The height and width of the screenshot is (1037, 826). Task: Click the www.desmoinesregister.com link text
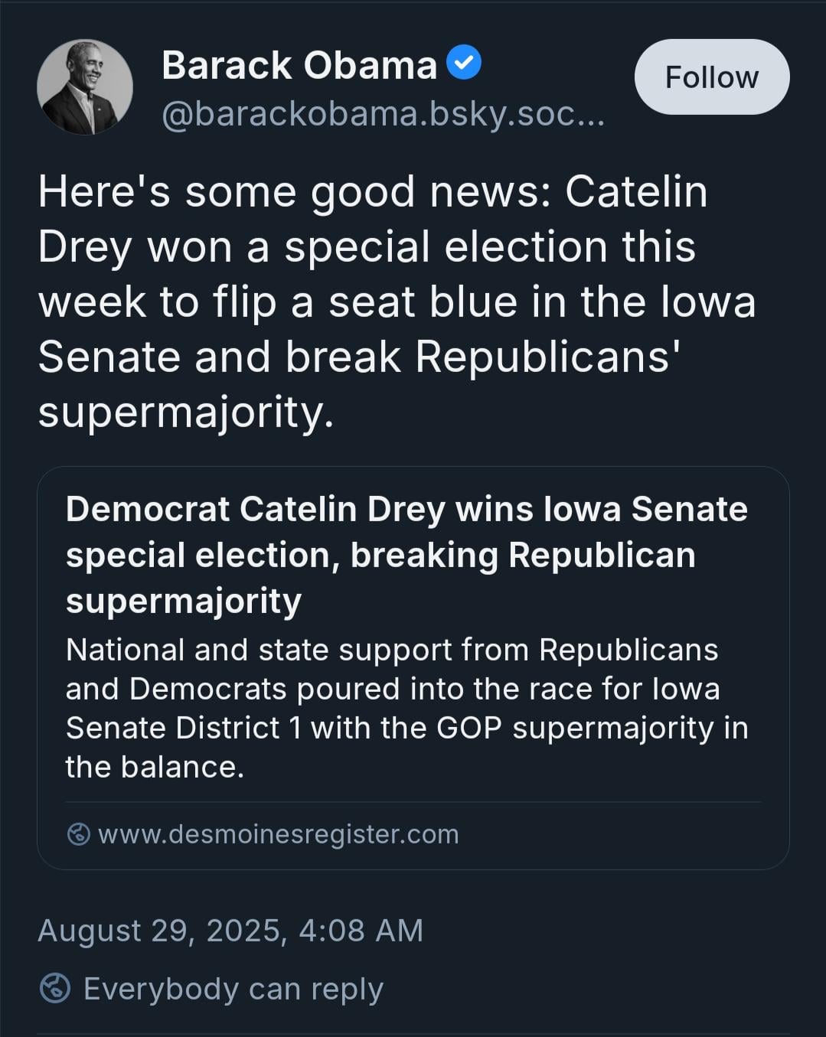pos(279,834)
